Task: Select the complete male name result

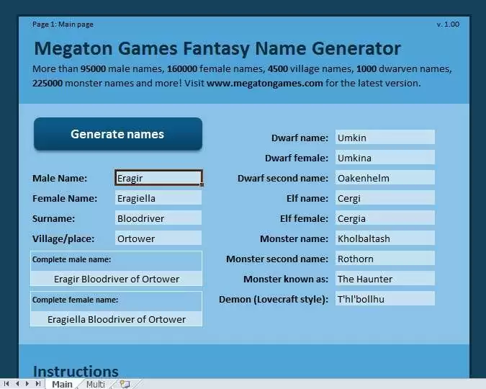Action: 117,279
